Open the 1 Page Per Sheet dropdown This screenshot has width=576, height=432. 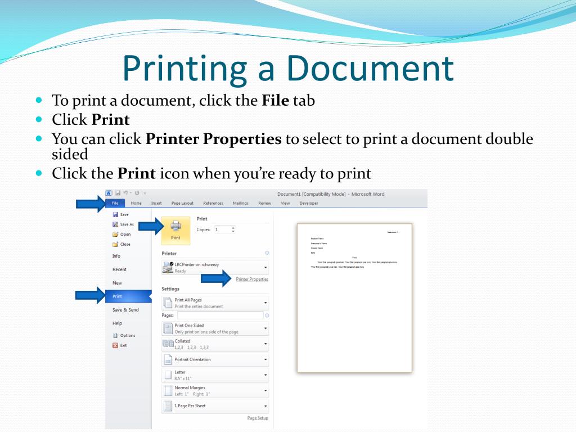[x=215, y=406]
